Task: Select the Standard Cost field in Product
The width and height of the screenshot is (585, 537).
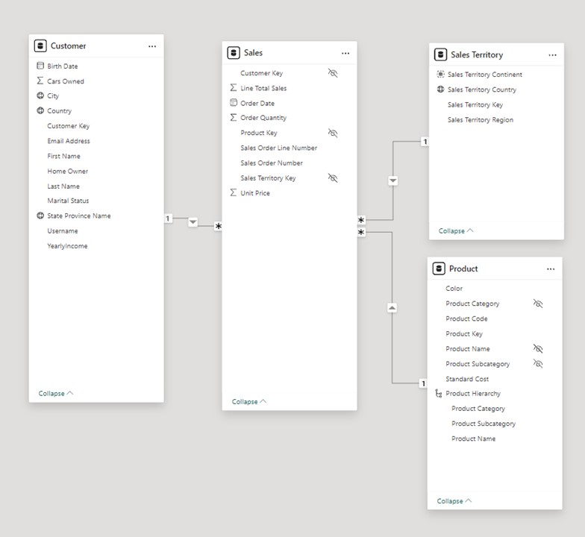Action: [467, 379]
